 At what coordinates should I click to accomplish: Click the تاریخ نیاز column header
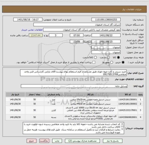tap(15, 94)
